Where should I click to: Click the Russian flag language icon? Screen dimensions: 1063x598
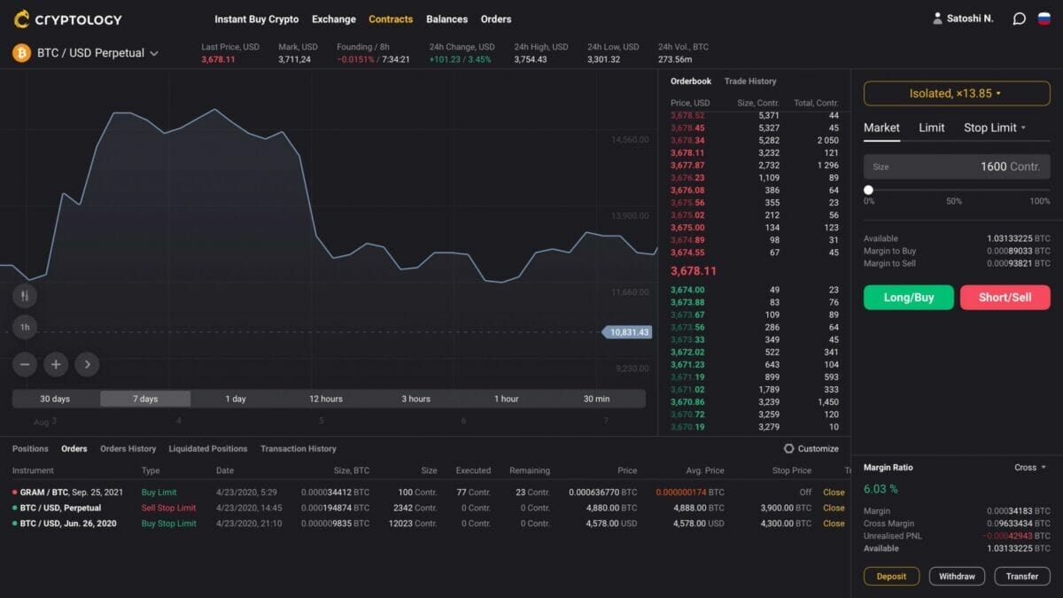(1044, 19)
